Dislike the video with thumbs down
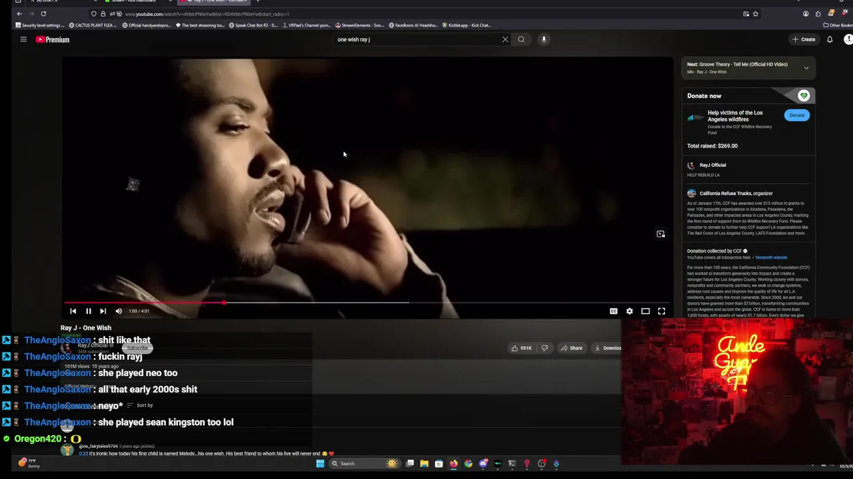The image size is (853, 479). [x=544, y=348]
